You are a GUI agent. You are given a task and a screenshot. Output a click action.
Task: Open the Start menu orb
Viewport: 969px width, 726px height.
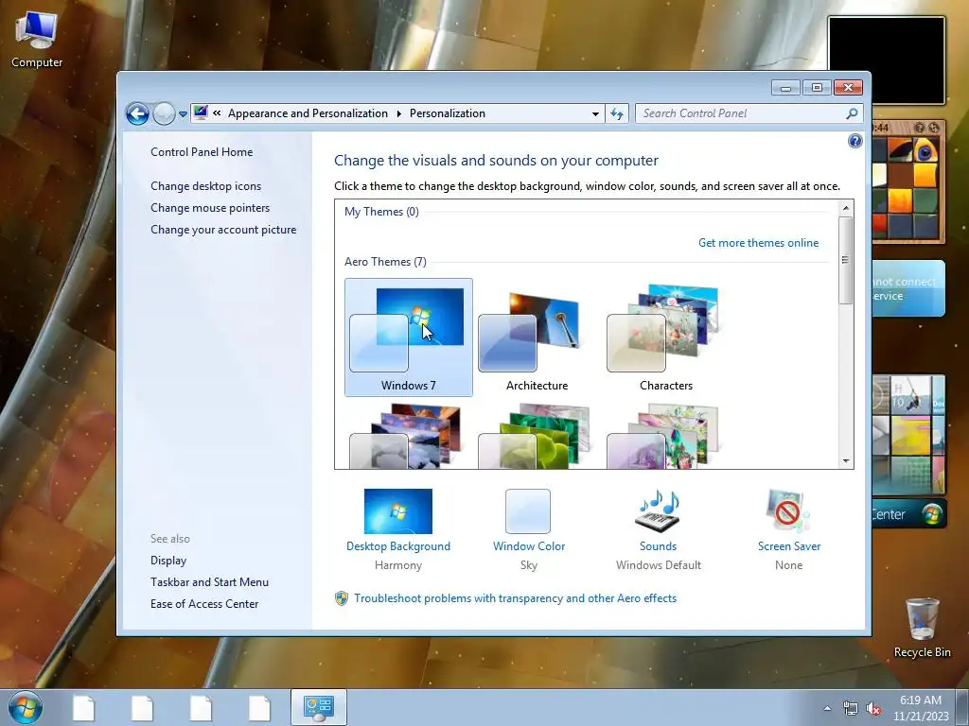pos(26,707)
